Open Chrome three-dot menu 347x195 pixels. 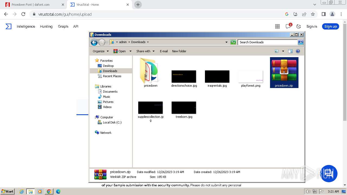pos(341,14)
